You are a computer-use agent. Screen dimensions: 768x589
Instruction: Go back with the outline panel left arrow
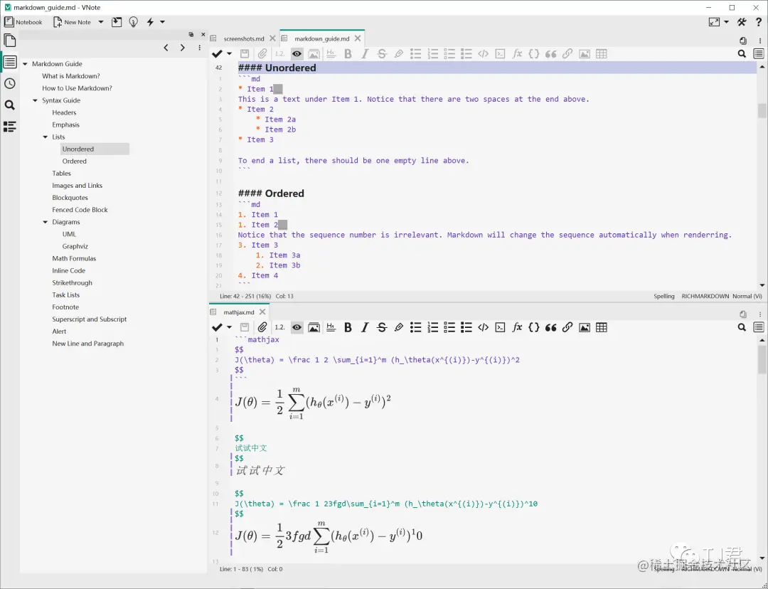tap(166, 48)
